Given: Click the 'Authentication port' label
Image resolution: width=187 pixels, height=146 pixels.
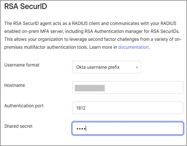Looking at the screenshot, I should [x=24, y=106].
